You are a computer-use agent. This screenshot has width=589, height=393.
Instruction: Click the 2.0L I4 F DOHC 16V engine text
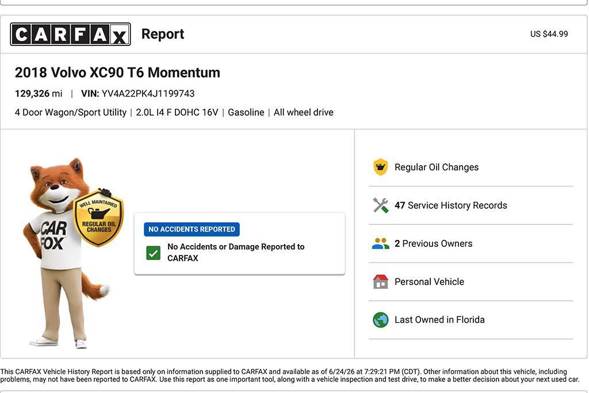177,112
